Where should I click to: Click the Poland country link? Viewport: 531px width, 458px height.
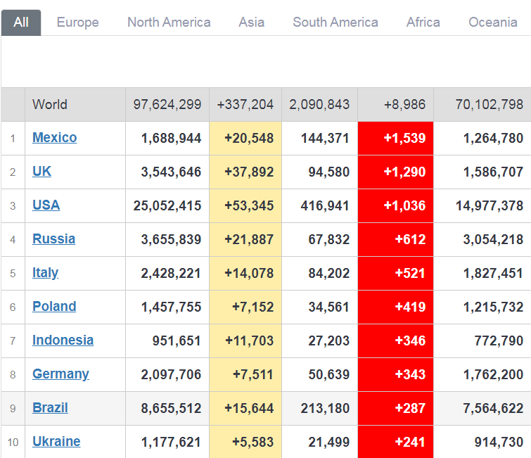(x=54, y=307)
